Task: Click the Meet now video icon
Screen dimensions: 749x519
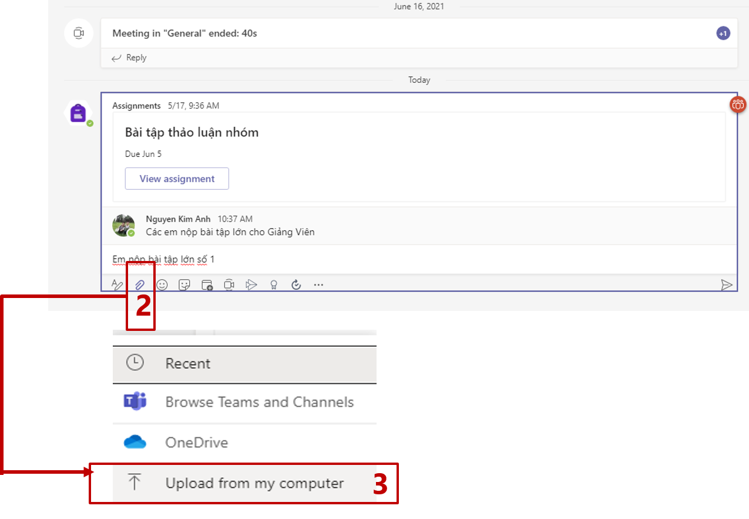Action: [x=229, y=285]
